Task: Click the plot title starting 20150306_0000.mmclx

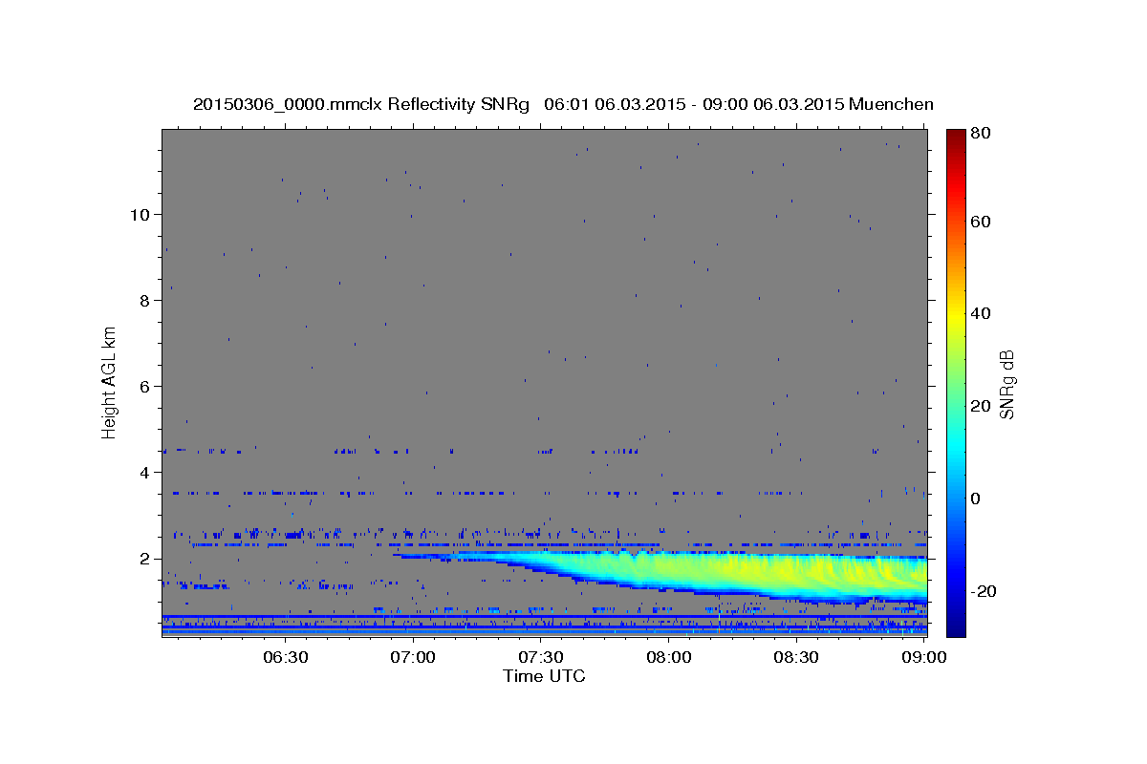Action: 563,104
